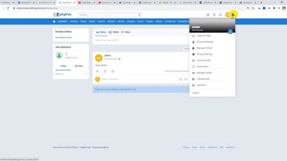Open the Music nav link
The width and height of the screenshot is (287, 161).
[92, 21]
